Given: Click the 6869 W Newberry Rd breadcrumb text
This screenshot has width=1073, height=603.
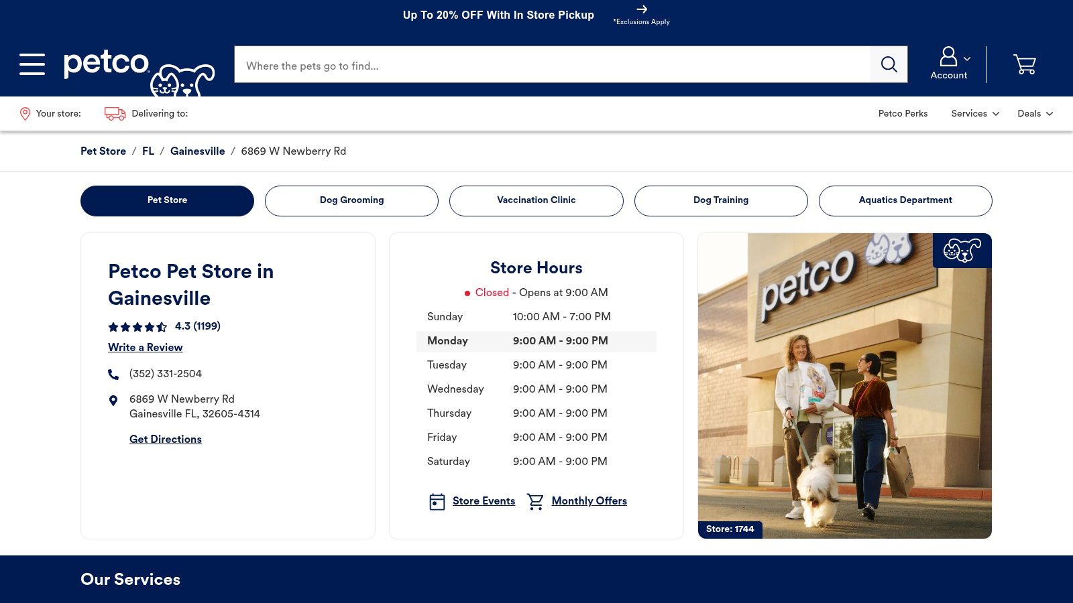Looking at the screenshot, I should tap(294, 151).
